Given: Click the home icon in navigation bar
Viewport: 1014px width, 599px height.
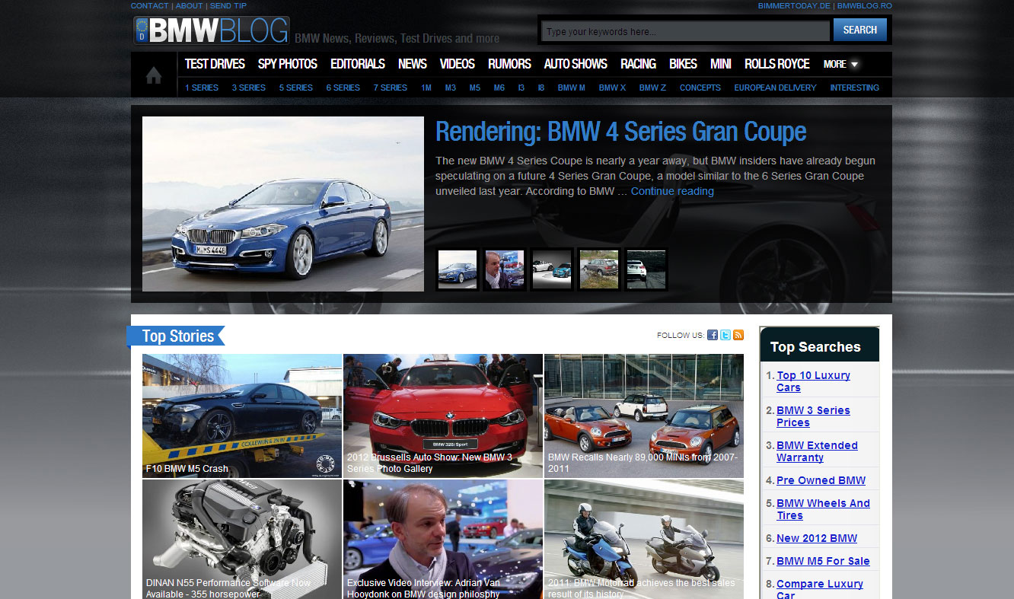Looking at the screenshot, I should tap(154, 75).
